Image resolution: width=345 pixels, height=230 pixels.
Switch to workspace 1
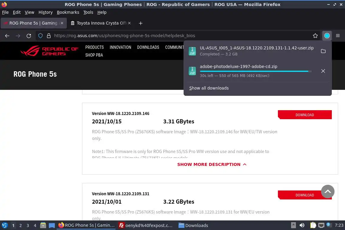(13, 226)
